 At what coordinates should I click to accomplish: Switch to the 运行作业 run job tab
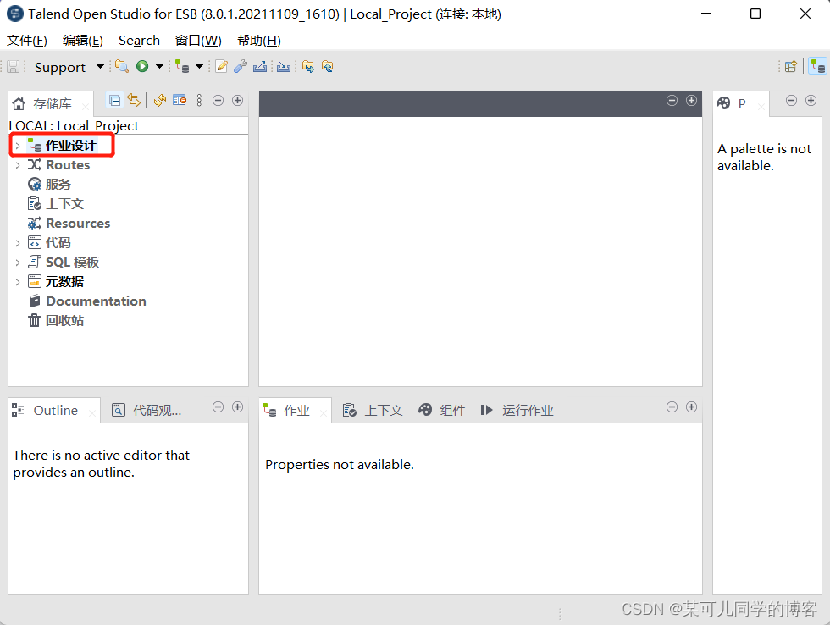517,411
